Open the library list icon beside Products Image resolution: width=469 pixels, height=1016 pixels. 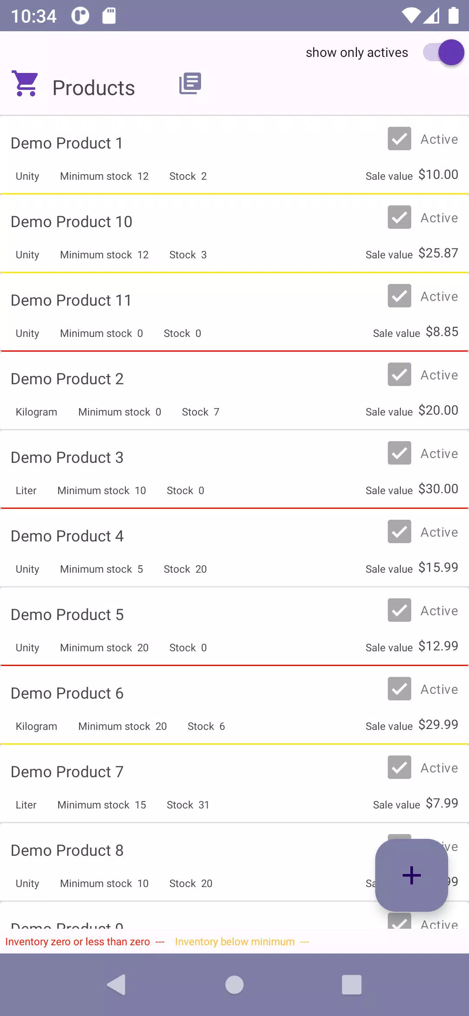click(190, 83)
